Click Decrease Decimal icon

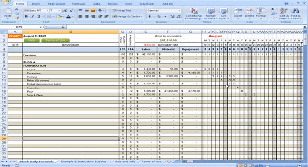click(178, 17)
